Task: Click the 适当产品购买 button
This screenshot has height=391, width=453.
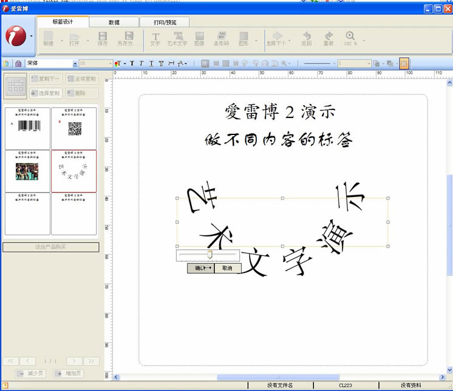Action: (x=51, y=247)
